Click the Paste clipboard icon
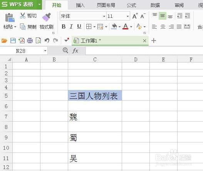Image resolution: width=203 pixels, height=171 pixels. (x=10, y=17)
